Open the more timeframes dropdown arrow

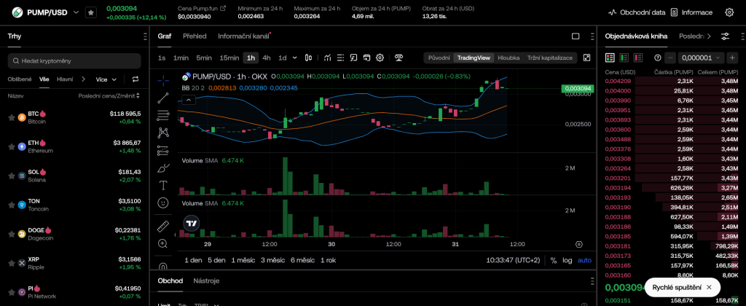coord(294,58)
